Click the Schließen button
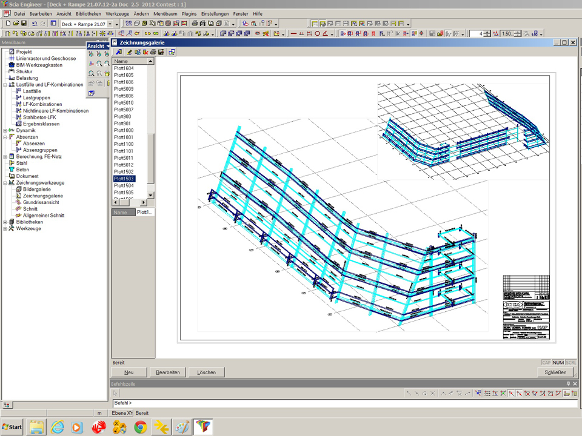 pyautogui.click(x=555, y=372)
